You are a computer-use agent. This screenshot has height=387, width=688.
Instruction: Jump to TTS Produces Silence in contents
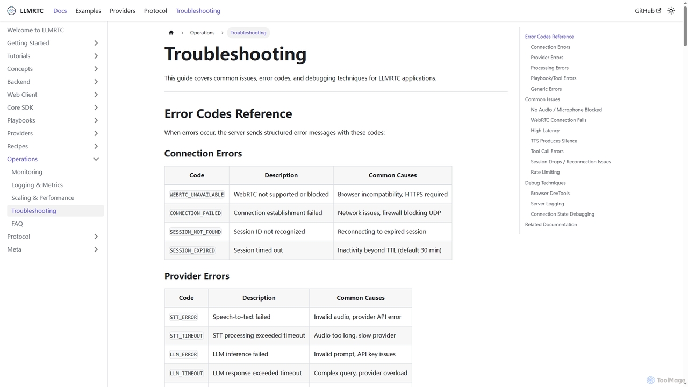(554, 141)
